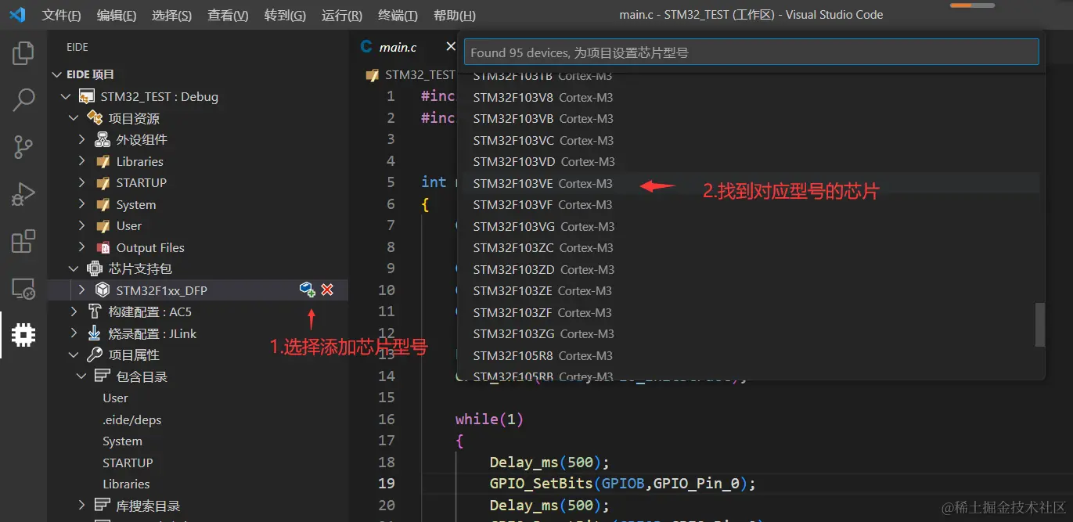Expand the User folder chevron under 项目资源
This screenshot has width=1073, height=522.
pyautogui.click(x=81, y=226)
